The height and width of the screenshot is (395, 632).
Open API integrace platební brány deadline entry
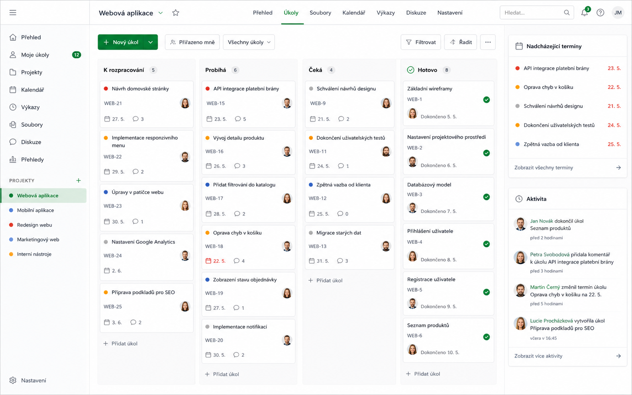coord(567,68)
